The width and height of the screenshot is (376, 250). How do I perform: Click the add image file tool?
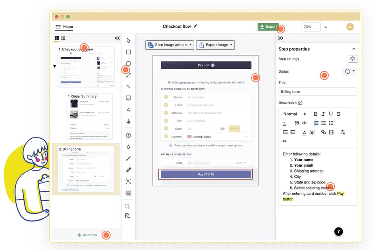pyautogui.click(x=127, y=216)
